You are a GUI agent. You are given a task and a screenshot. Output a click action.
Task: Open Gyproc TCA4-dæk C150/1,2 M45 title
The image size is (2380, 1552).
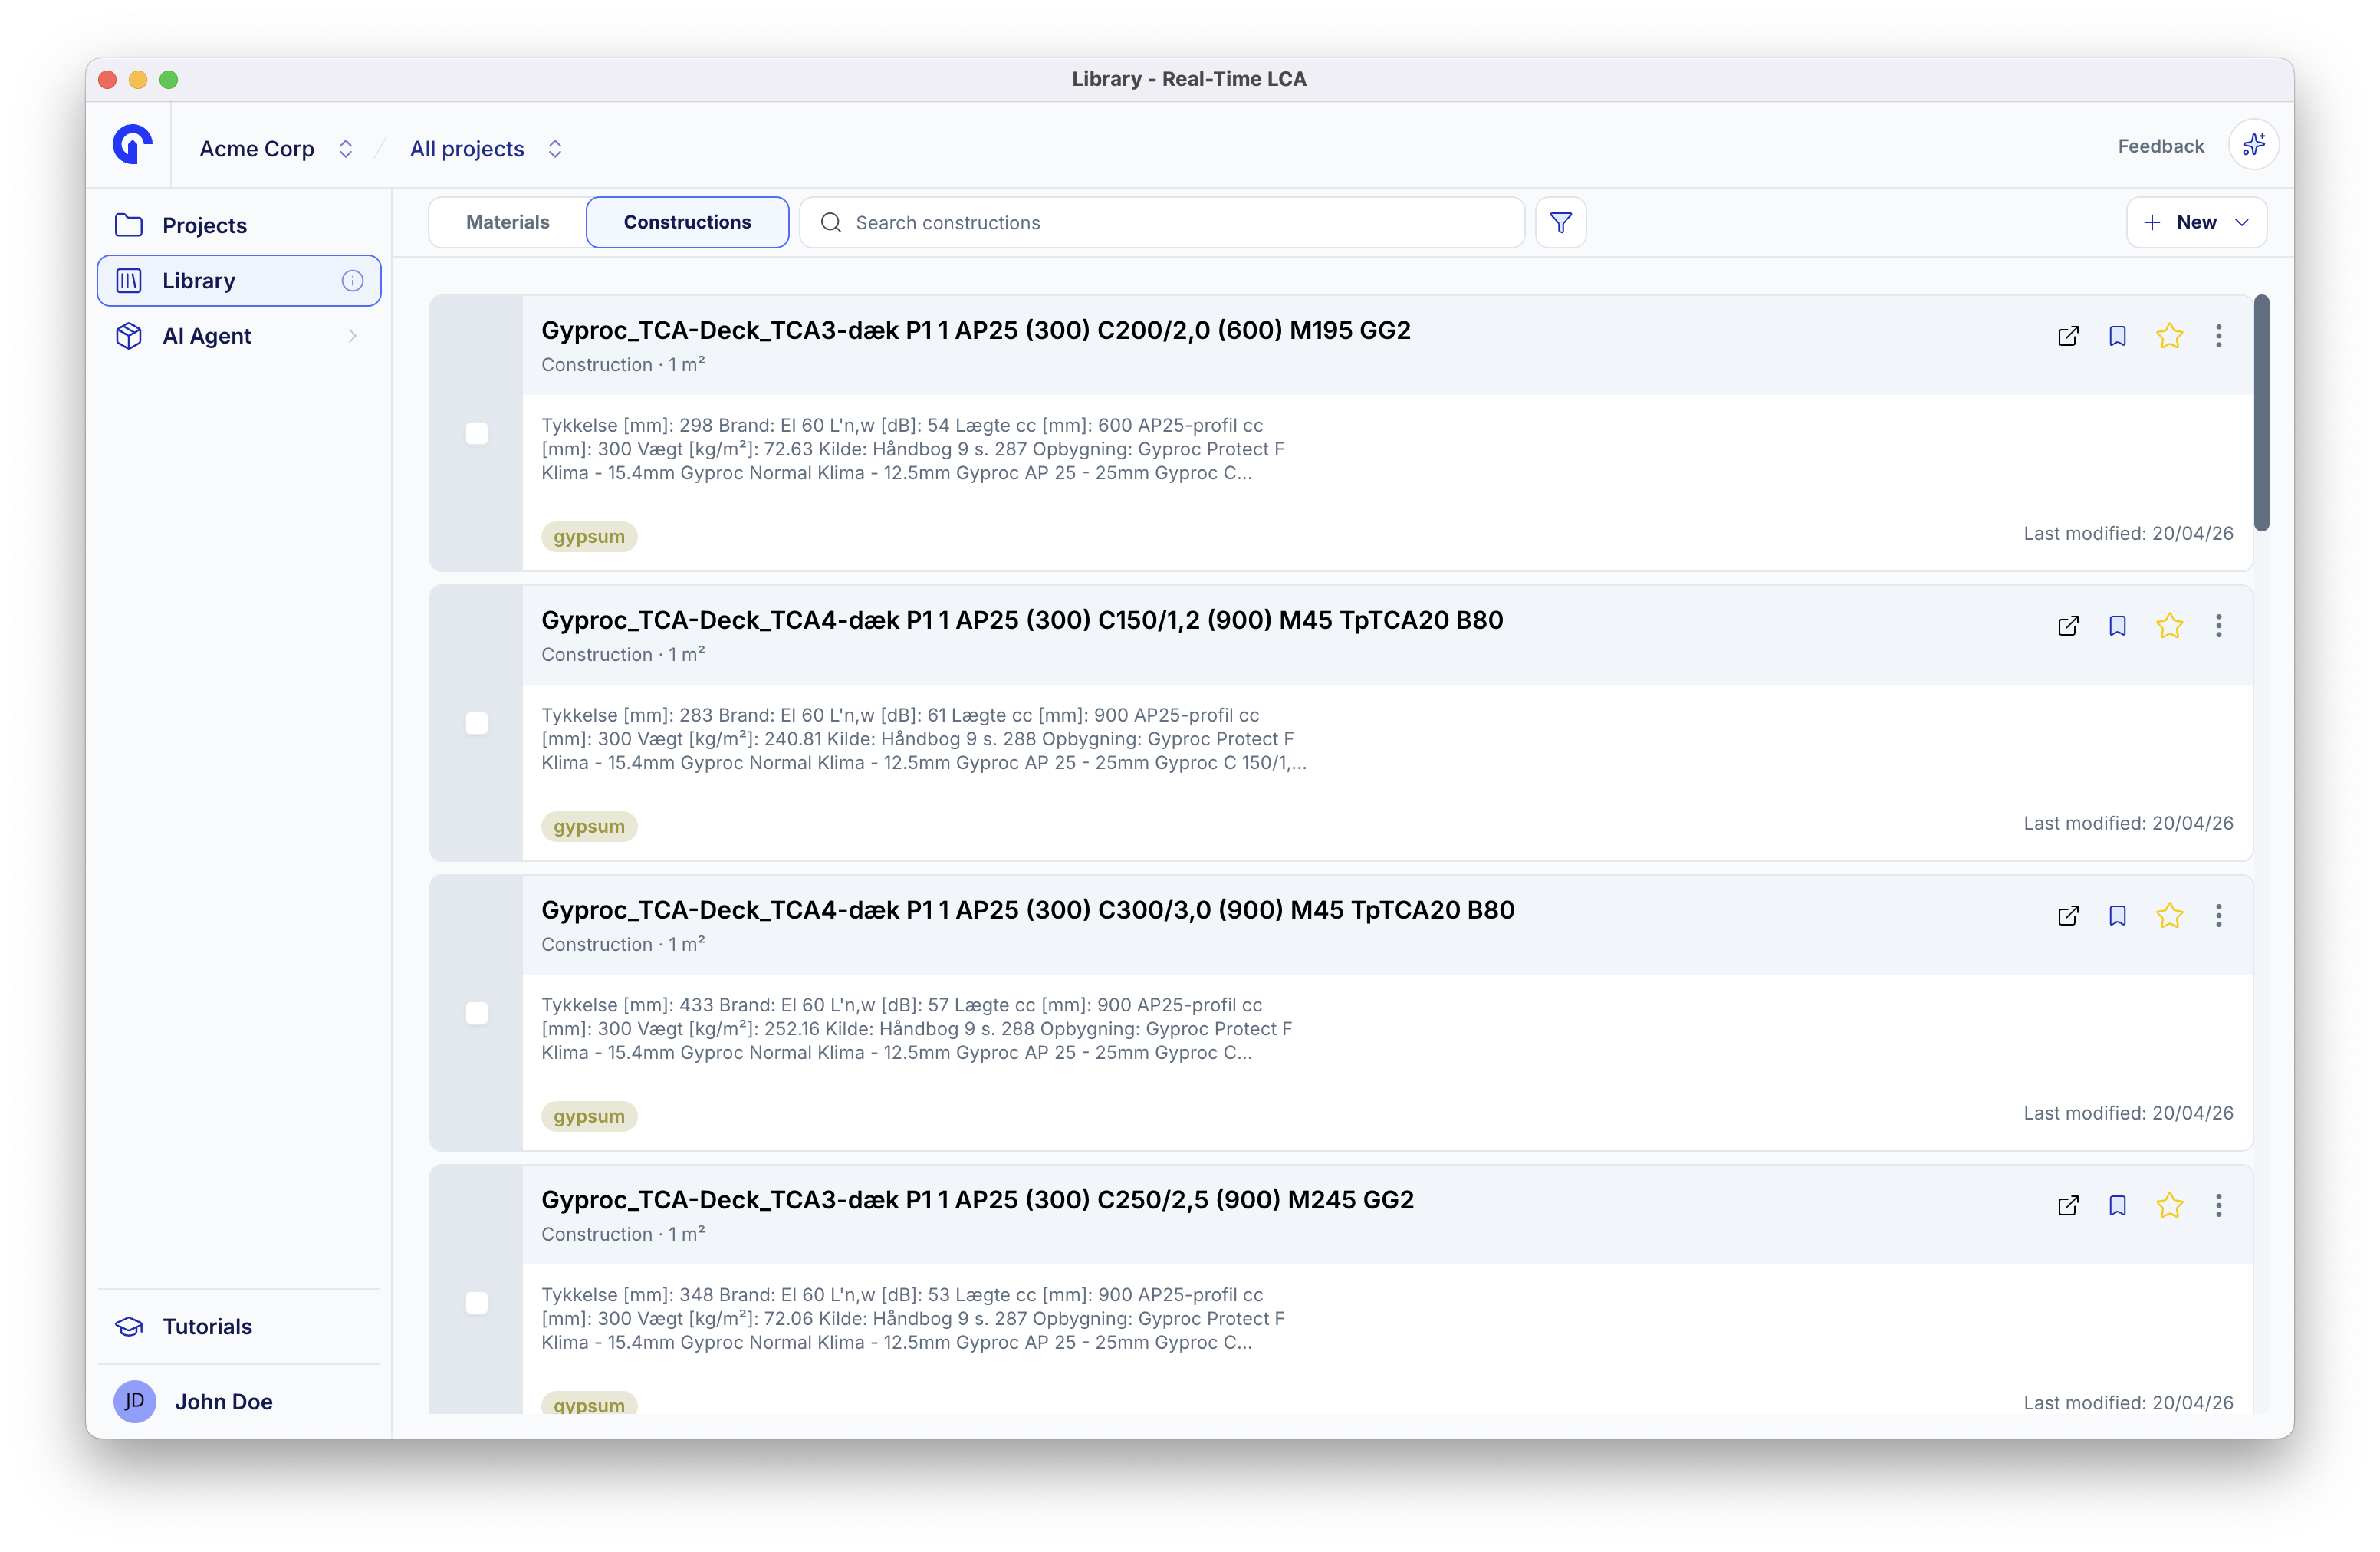(1022, 620)
